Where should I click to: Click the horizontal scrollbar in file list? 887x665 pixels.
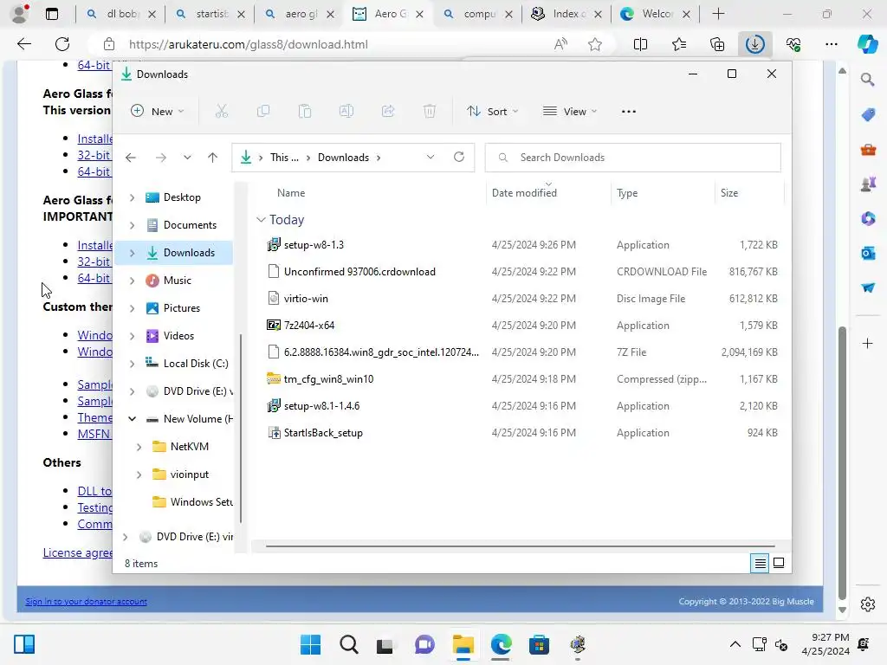tap(520, 546)
